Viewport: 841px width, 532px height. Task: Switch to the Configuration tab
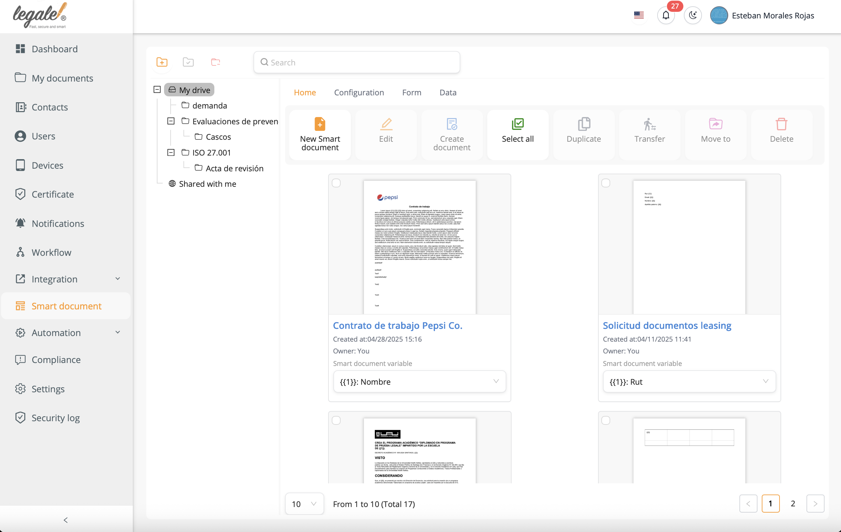click(x=359, y=92)
